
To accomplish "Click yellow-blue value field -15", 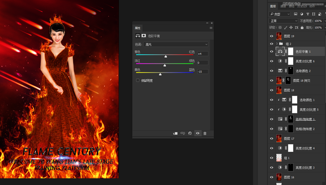I will [x=203, y=71].
